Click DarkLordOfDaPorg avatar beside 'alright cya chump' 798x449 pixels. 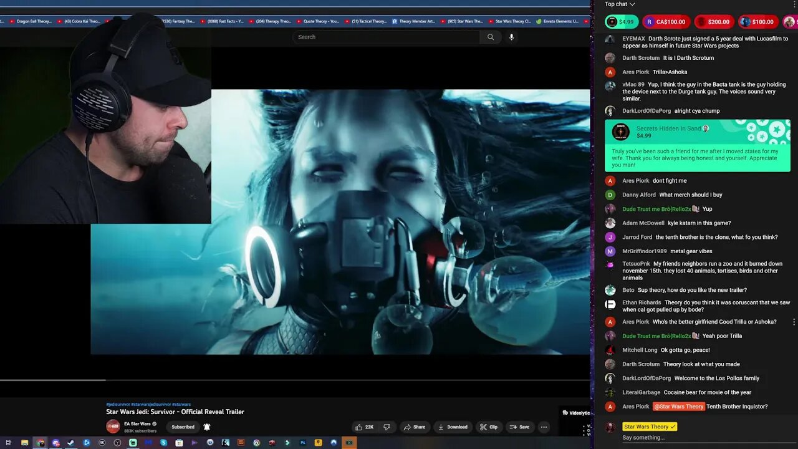tap(610, 111)
